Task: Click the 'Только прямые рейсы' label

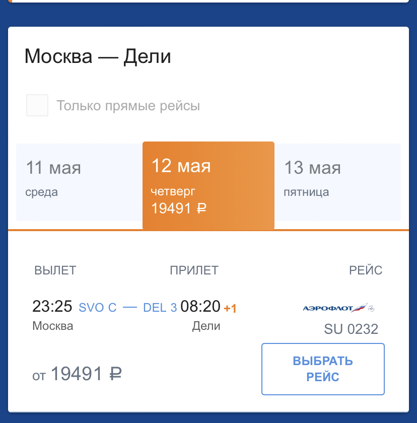Action: click(x=128, y=106)
